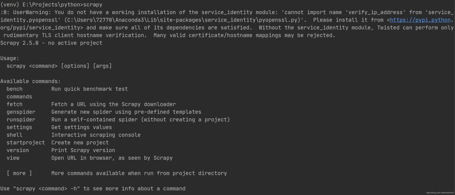Click the "Interactive scraping console" description
The height and width of the screenshot is (195, 455).
[96, 135]
